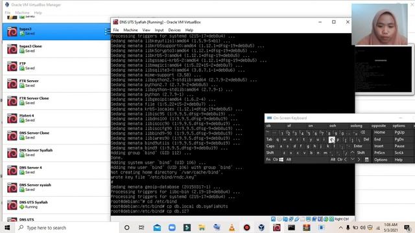Click the red record icon on taskbar
Image resolution: width=415 pixels, height=233 pixels.
click(x=246, y=227)
